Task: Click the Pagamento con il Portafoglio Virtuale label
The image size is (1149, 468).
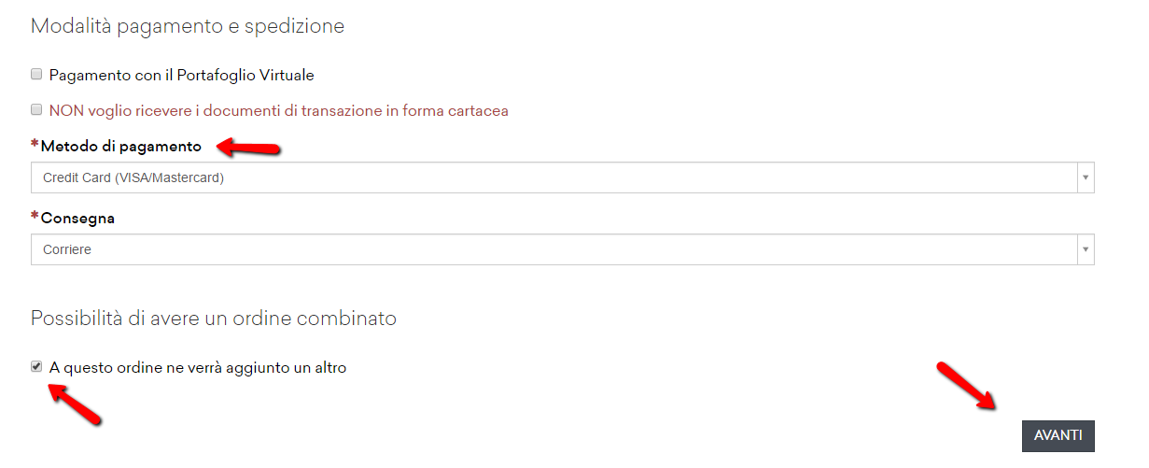Action: pyautogui.click(x=181, y=76)
